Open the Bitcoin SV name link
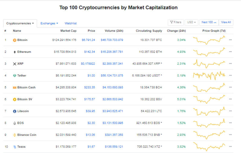Viewport: 241px width, 153px height. pos(26,99)
